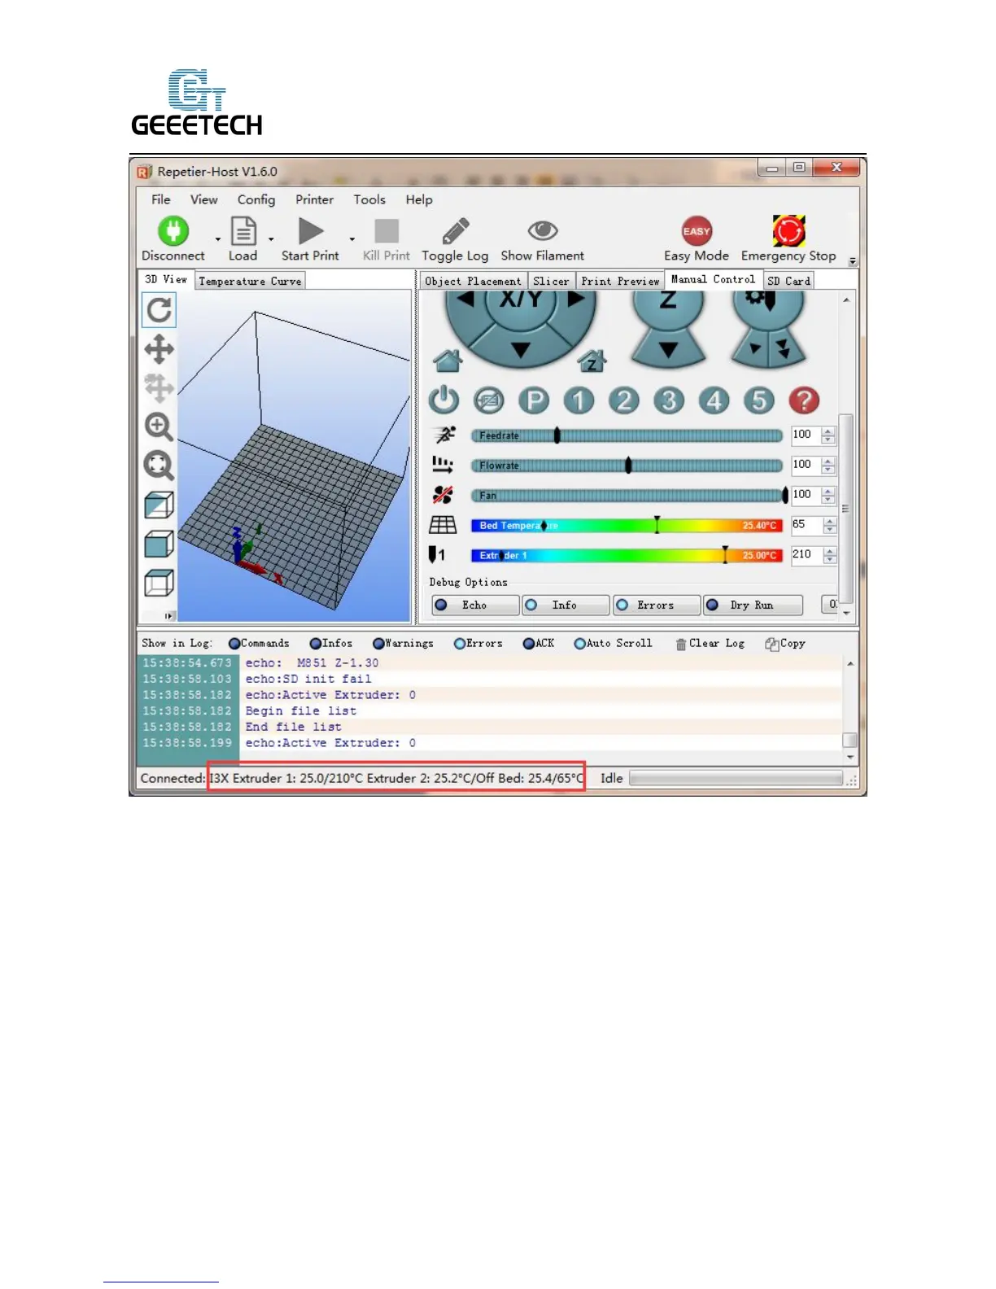Move Y axis down on X/Y pad
996x1289 pixels.
521,351
